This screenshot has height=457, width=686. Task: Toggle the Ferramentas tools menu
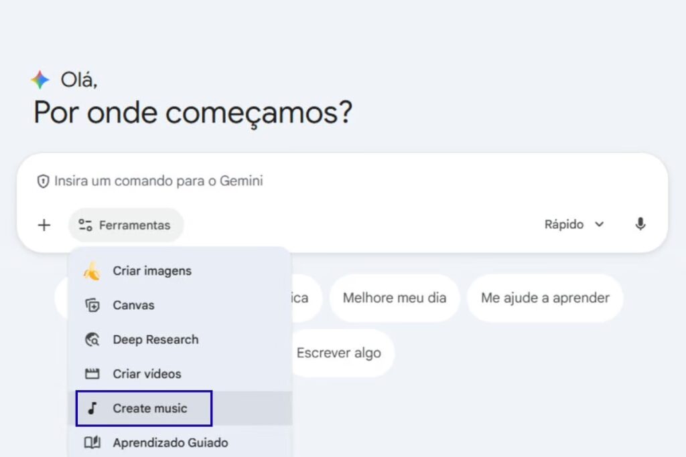pos(126,225)
